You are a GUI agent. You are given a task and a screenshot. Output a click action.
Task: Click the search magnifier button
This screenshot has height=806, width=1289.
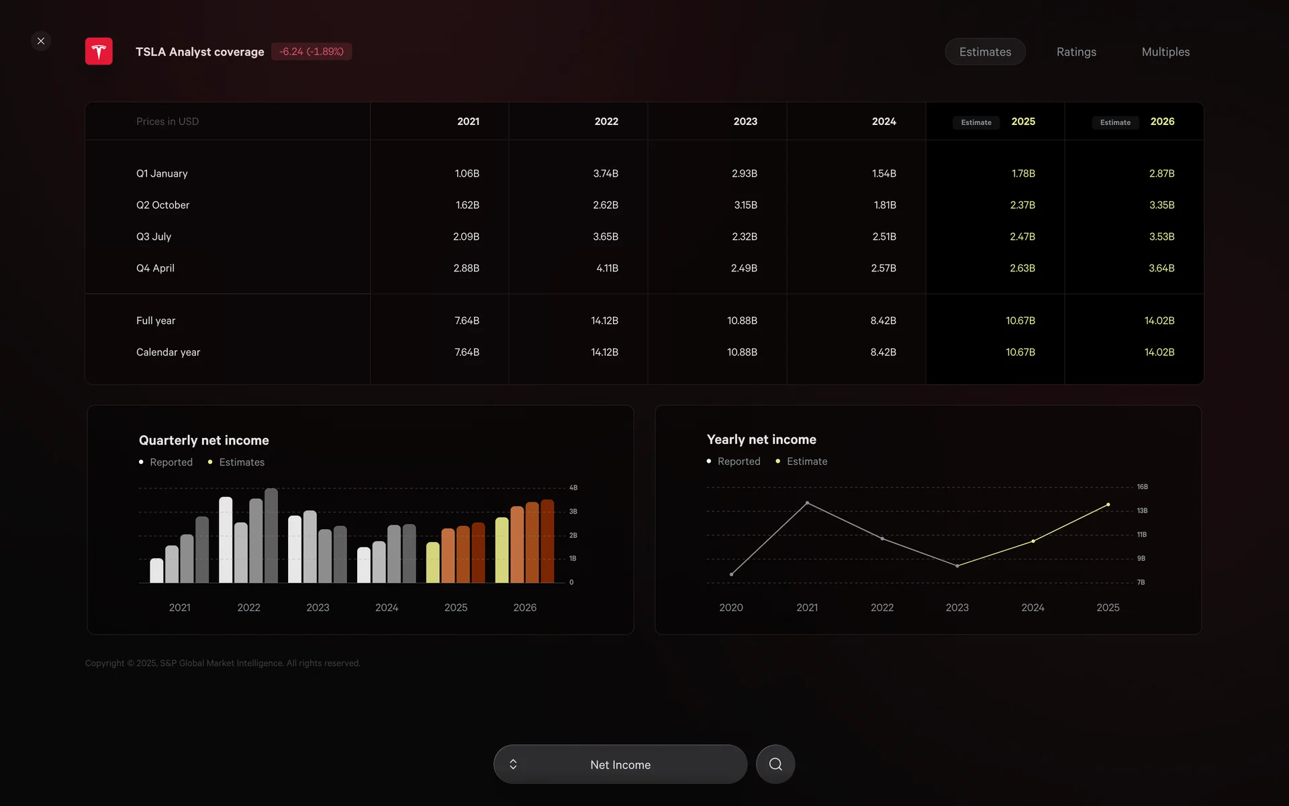pyautogui.click(x=775, y=764)
